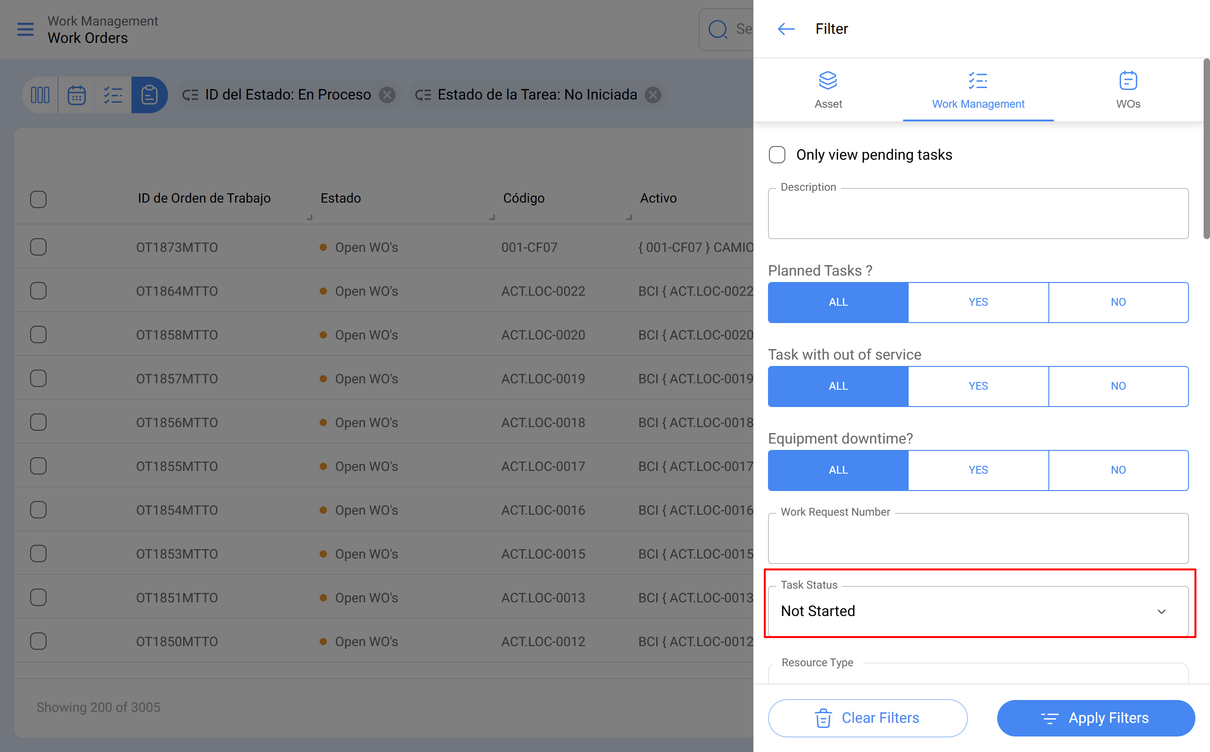Open the Asset filter tab
Image resolution: width=1210 pixels, height=752 pixels.
pos(828,90)
